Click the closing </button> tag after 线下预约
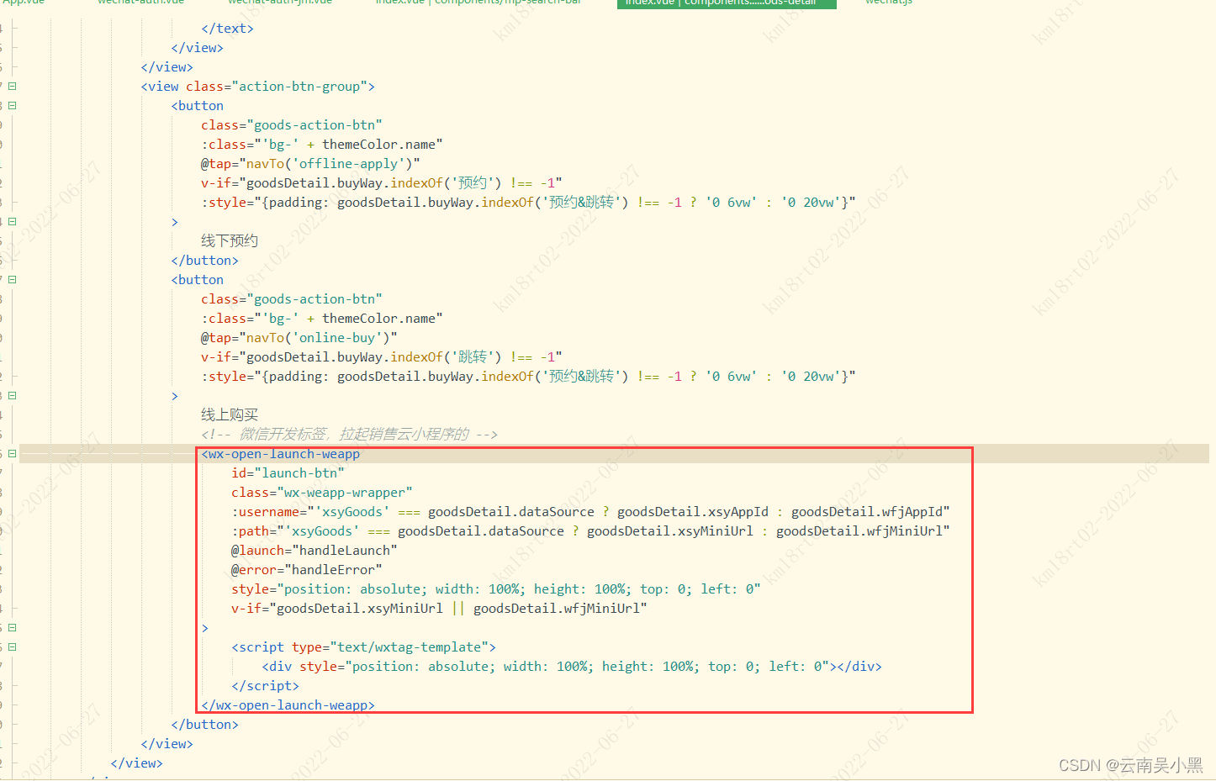 click(x=204, y=260)
